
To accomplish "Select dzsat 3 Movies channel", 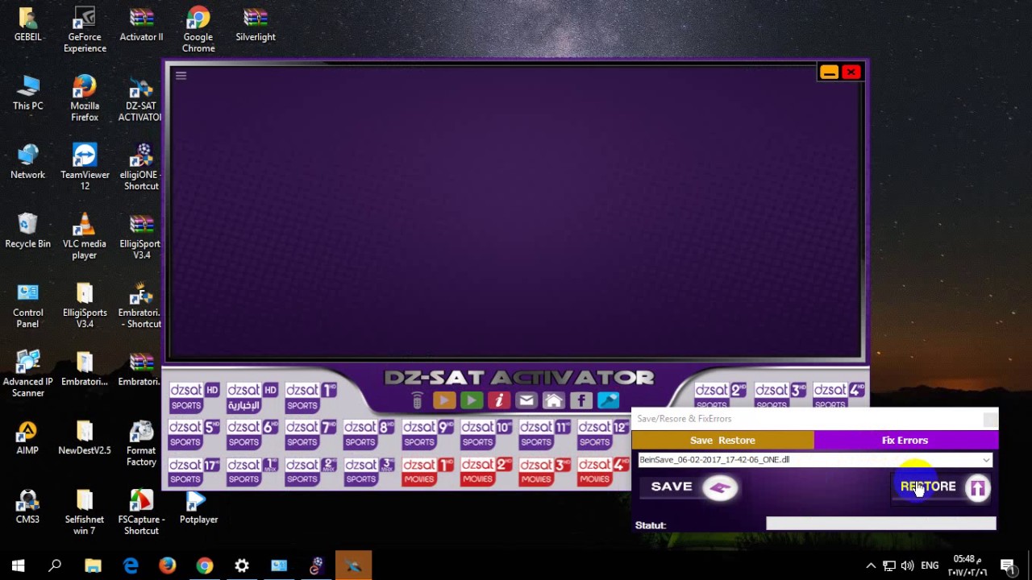I will tap(544, 470).
